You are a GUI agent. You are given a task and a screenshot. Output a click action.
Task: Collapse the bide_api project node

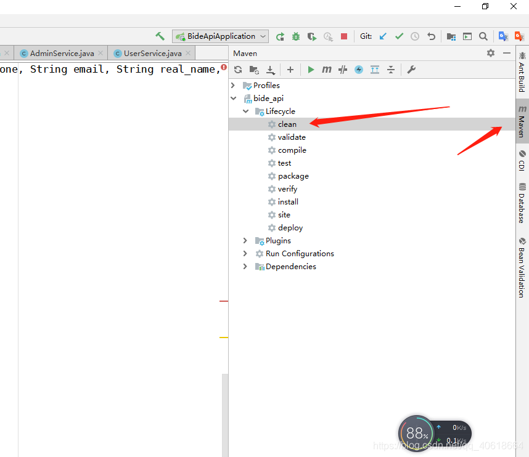(234, 99)
